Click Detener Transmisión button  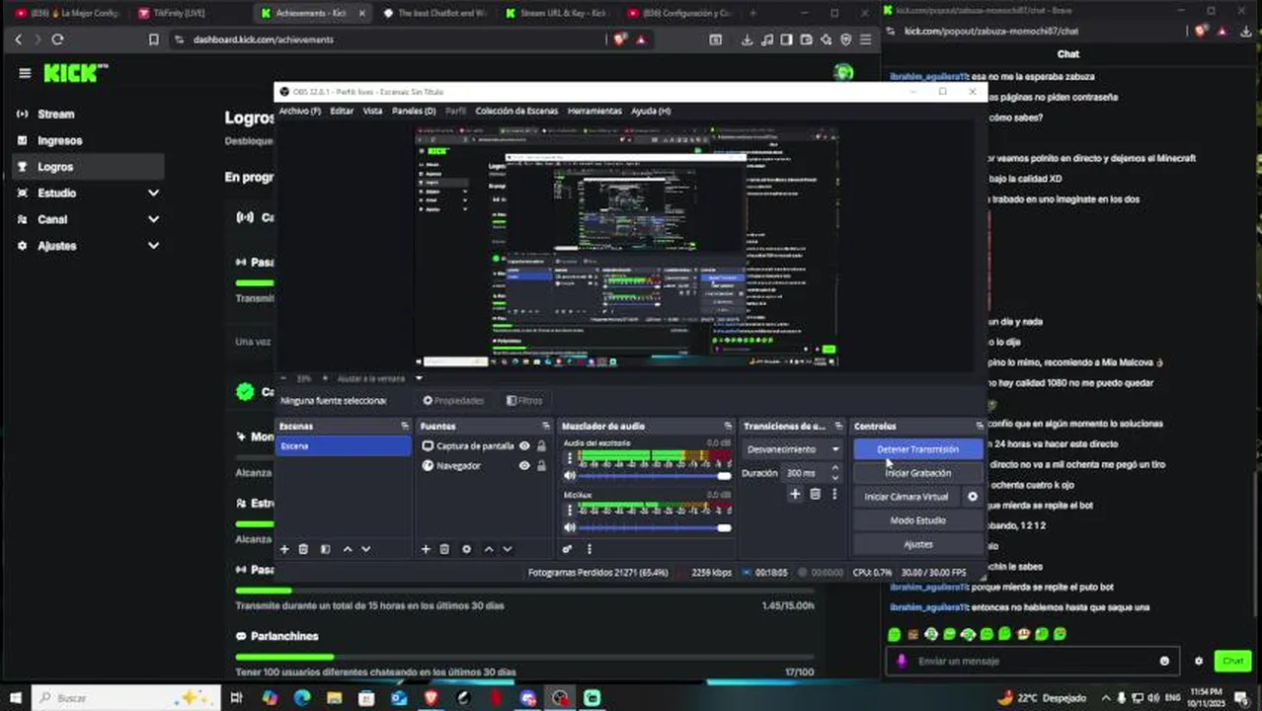pyautogui.click(x=918, y=449)
